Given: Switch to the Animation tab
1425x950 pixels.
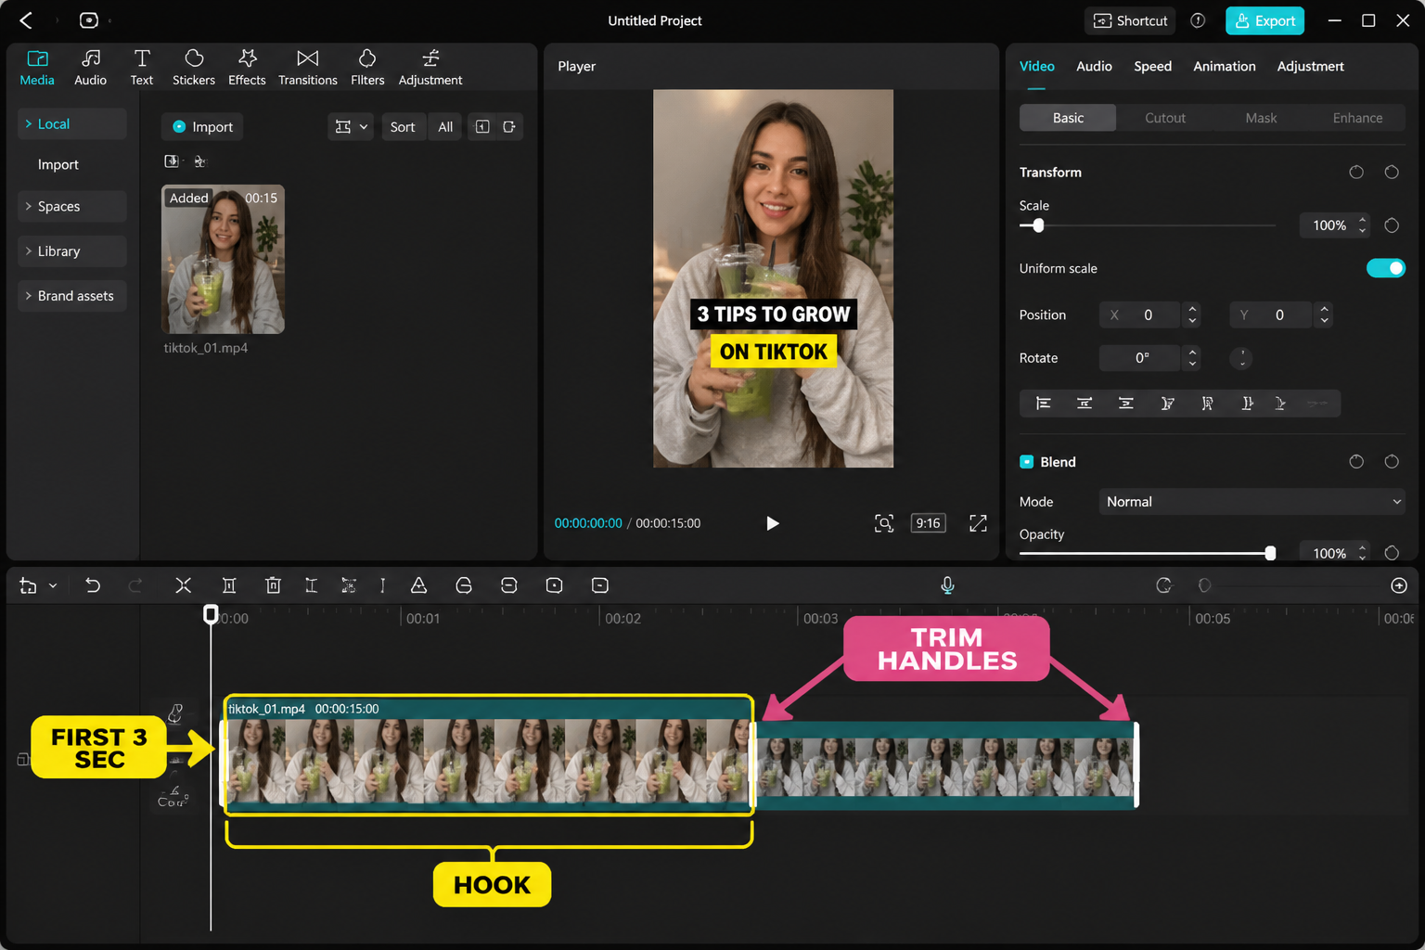Looking at the screenshot, I should click(x=1224, y=67).
